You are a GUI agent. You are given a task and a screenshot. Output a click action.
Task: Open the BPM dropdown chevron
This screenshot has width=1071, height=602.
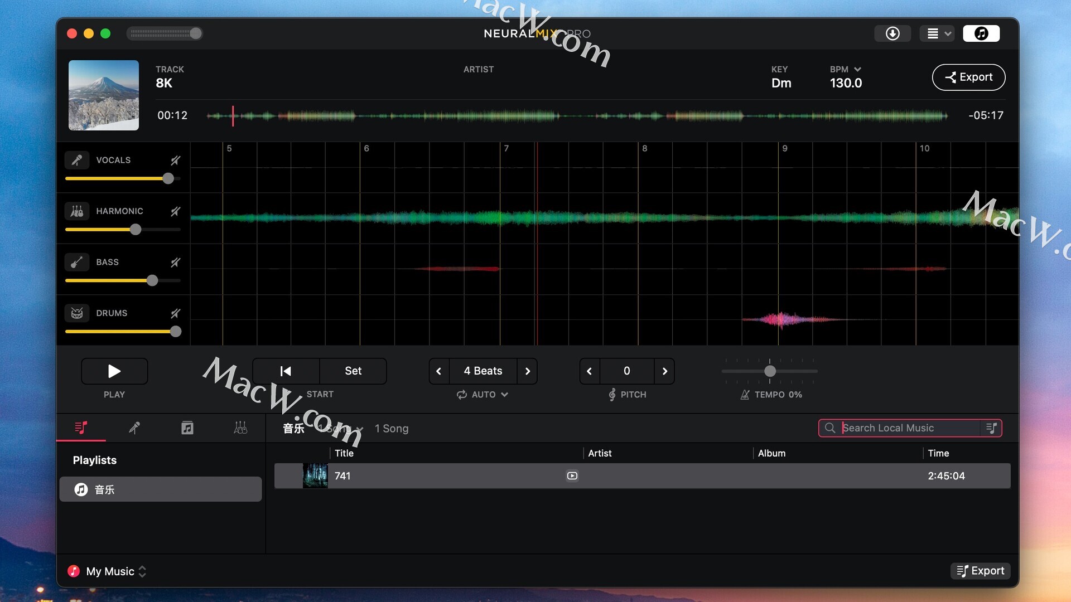pos(858,69)
